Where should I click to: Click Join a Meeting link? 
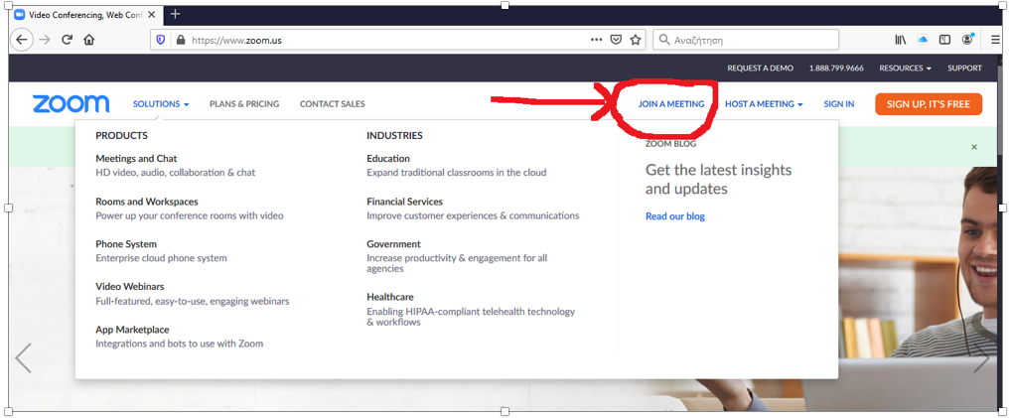(671, 104)
